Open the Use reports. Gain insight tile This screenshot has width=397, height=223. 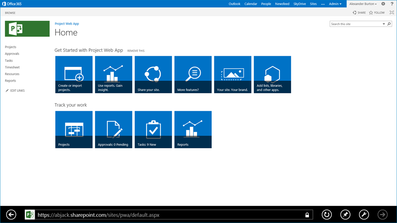coord(114,75)
